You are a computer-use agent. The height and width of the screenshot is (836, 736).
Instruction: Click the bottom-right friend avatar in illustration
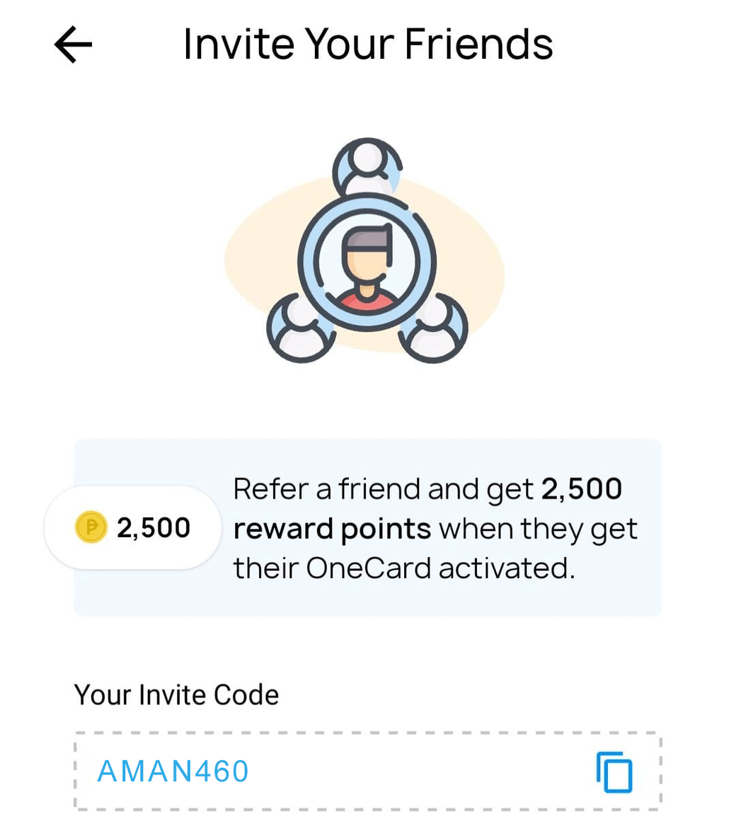click(433, 329)
